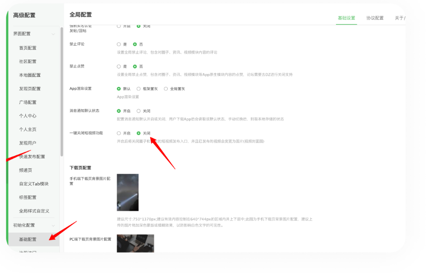
Task: Open 社区配置 in the sidebar
Action: [28, 62]
